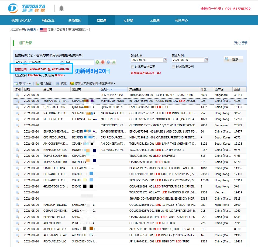Open the 历史记录 history link

(240, 43)
